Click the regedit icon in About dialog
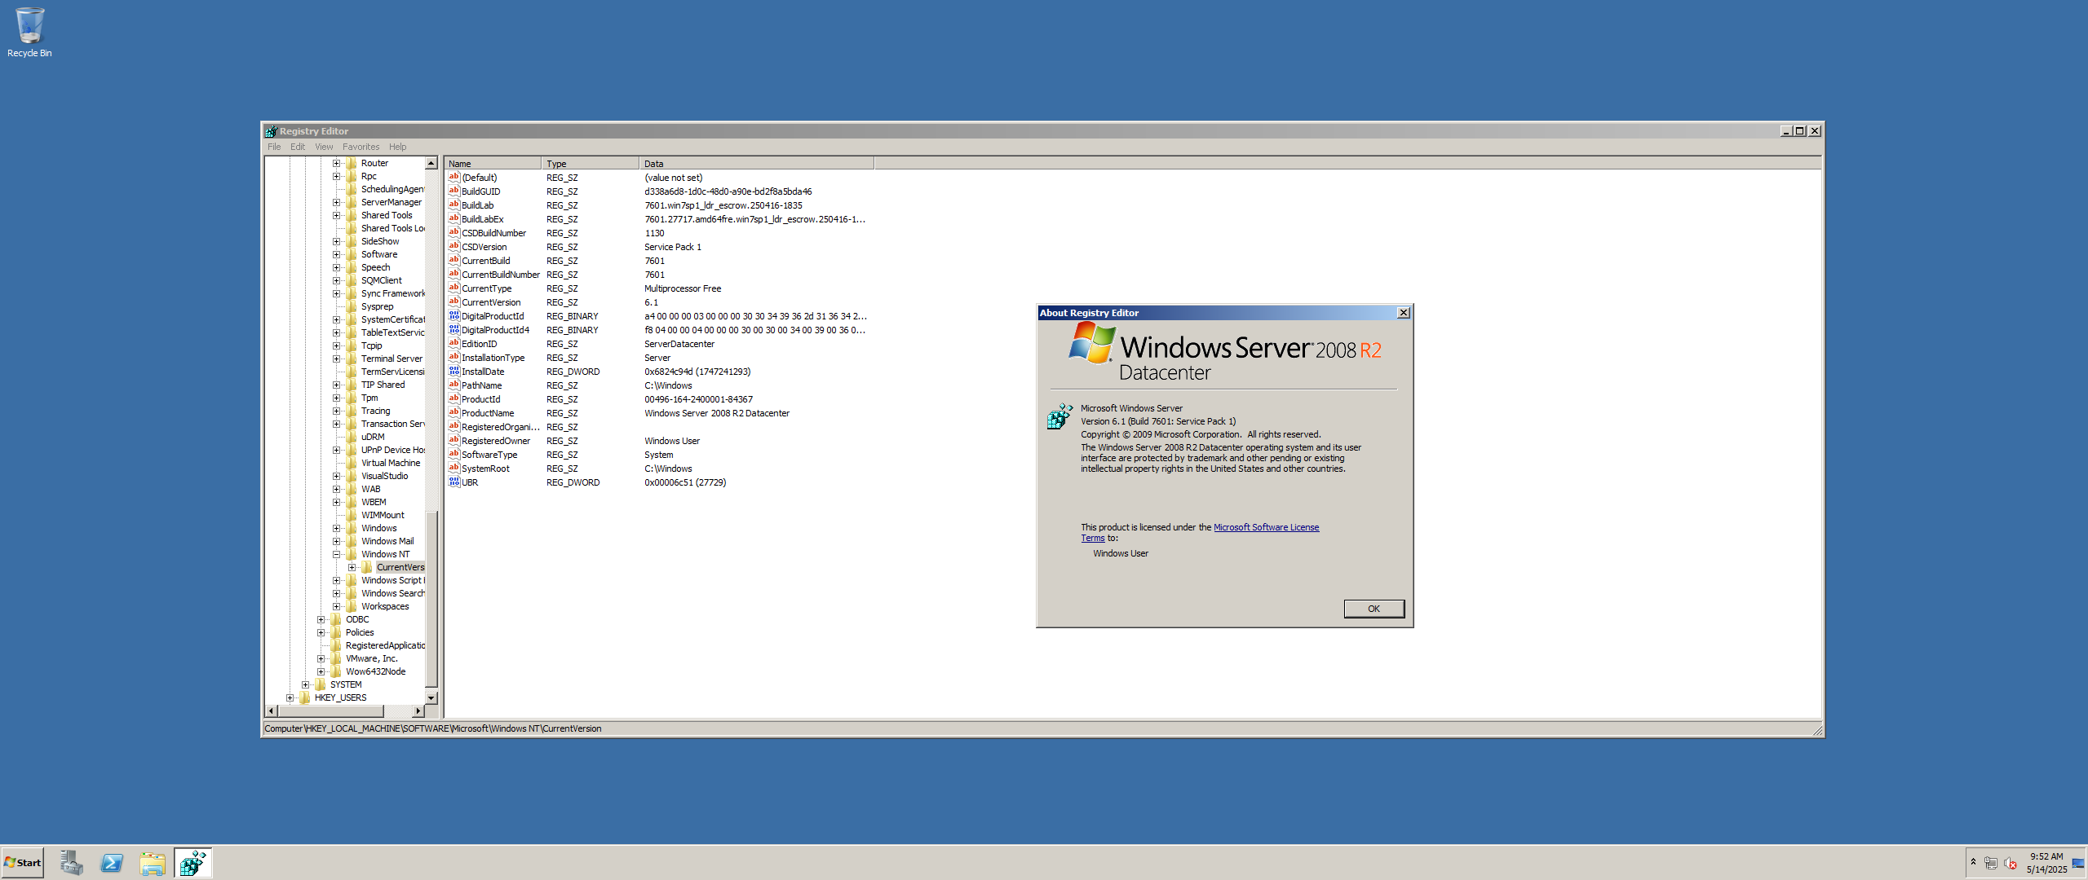 (1059, 416)
